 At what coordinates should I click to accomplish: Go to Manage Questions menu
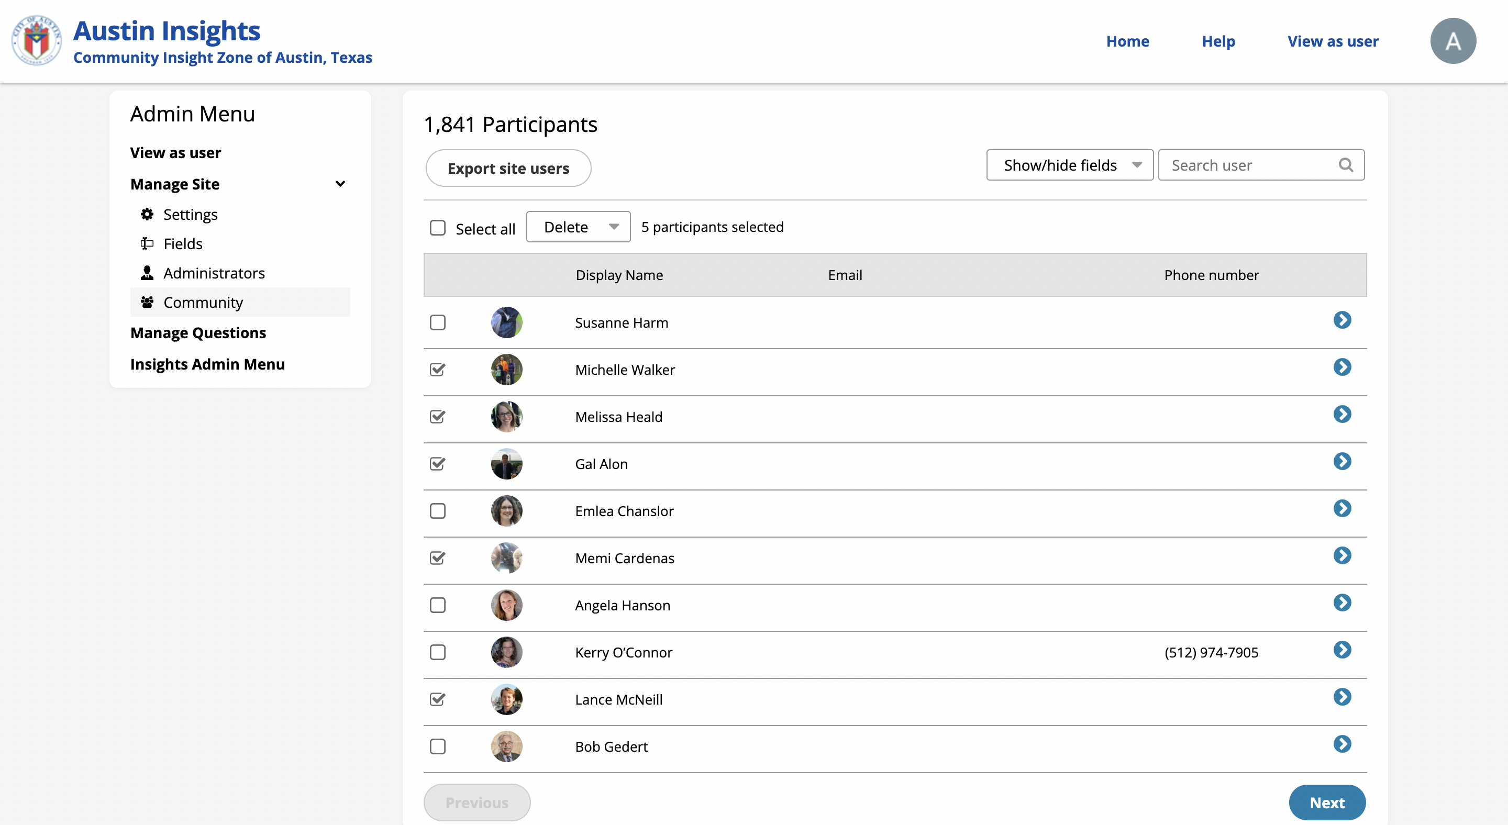pyautogui.click(x=198, y=332)
